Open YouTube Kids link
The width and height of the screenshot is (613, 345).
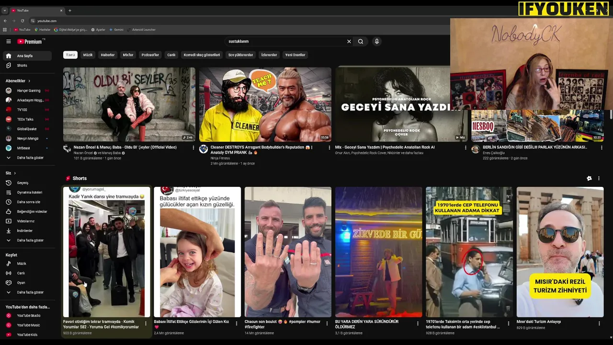pos(26,335)
